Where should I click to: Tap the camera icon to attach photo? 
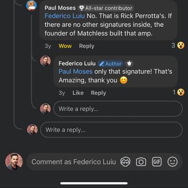pyautogui.click(x=141, y=162)
